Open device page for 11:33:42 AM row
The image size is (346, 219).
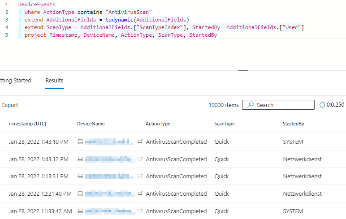tap(140, 211)
